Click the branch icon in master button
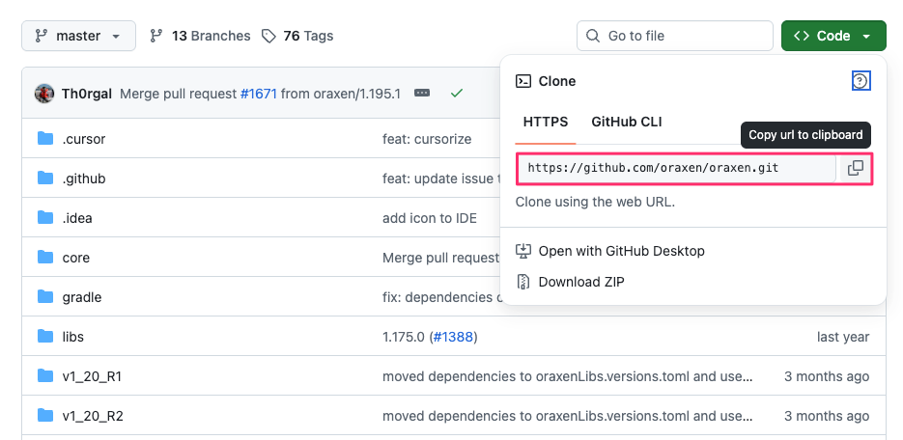The width and height of the screenshot is (903, 440). [41, 36]
